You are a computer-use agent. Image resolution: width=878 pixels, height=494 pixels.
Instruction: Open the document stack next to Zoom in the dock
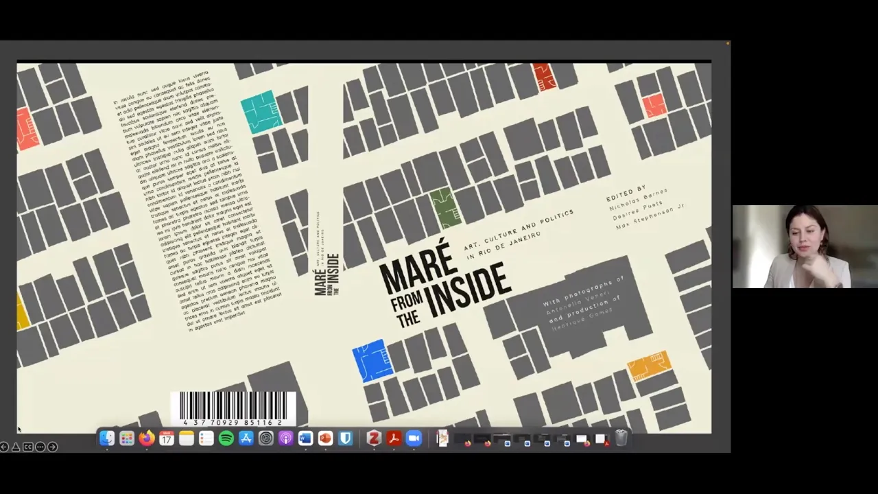pyautogui.click(x=442, y=438)
